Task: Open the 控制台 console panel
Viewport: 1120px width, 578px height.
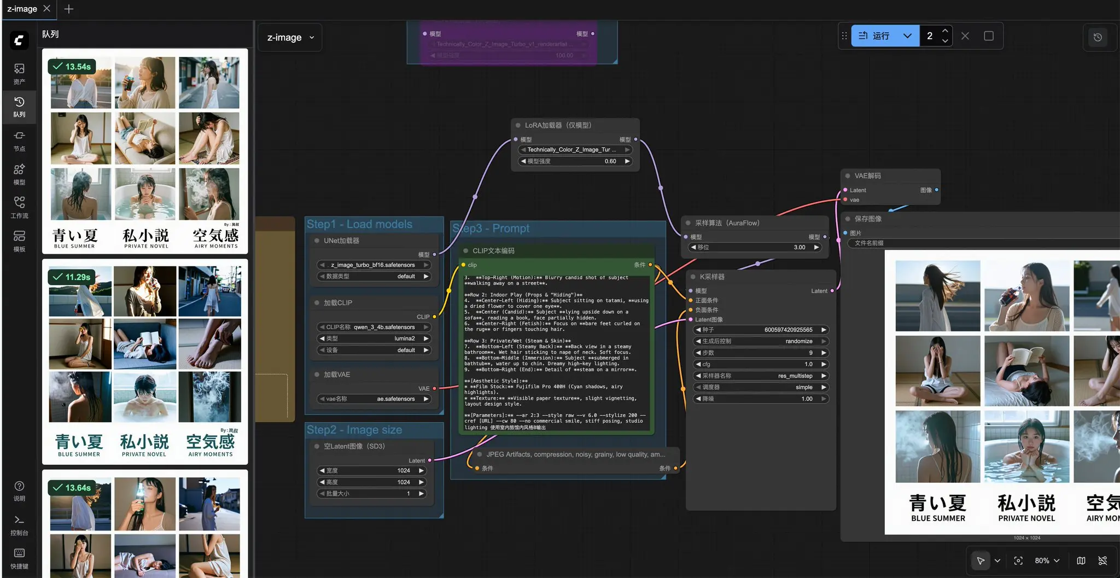Action: coord(19,524)
